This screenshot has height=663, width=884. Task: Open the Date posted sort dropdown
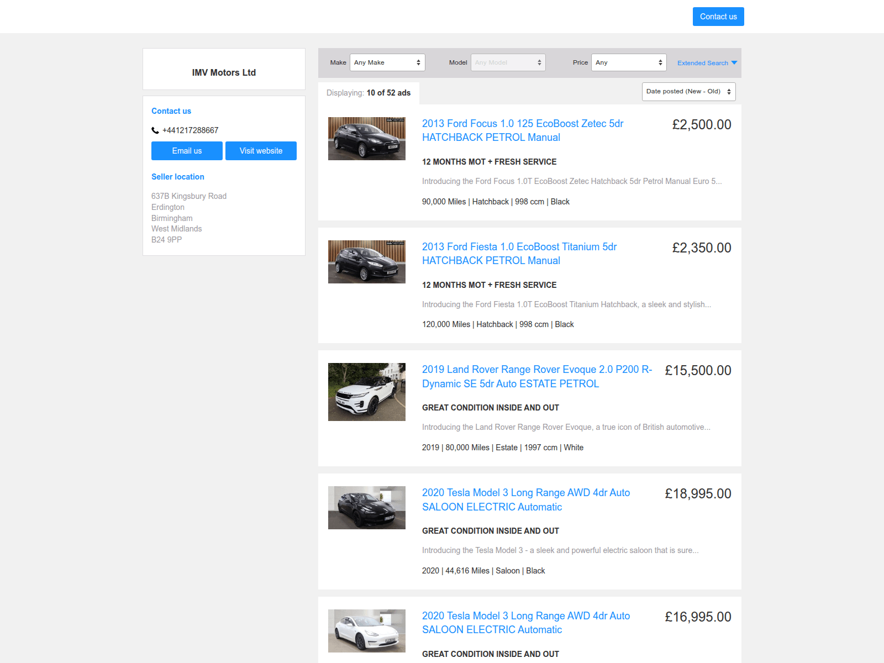click(689, 92)
